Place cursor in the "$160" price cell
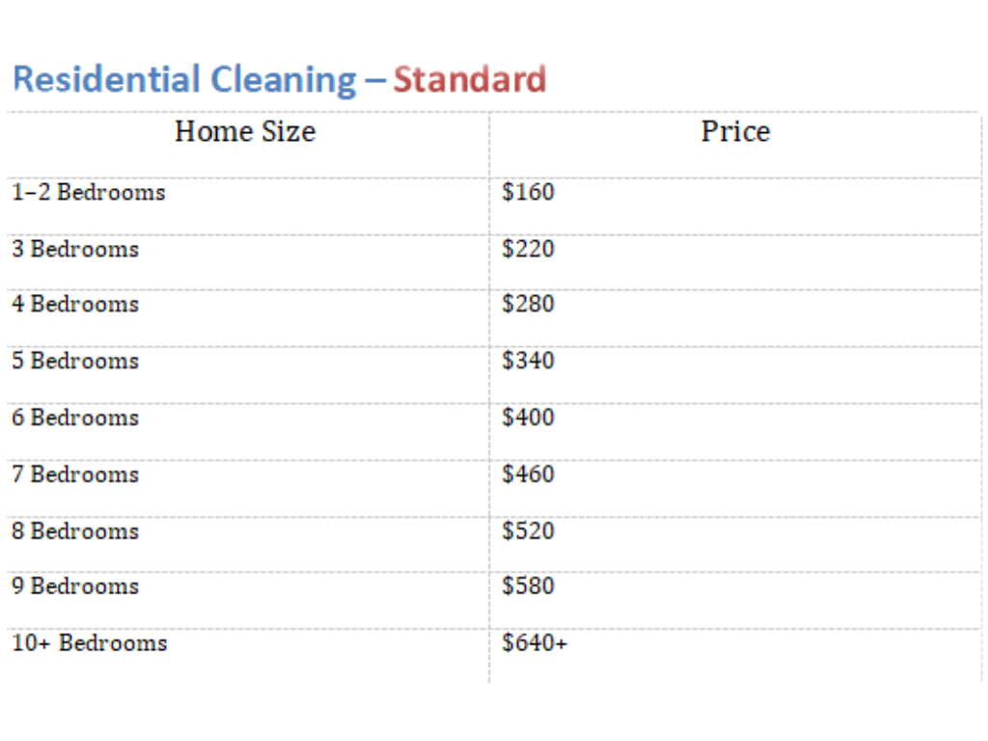This screenshot has height=741, width=988. 529,192
